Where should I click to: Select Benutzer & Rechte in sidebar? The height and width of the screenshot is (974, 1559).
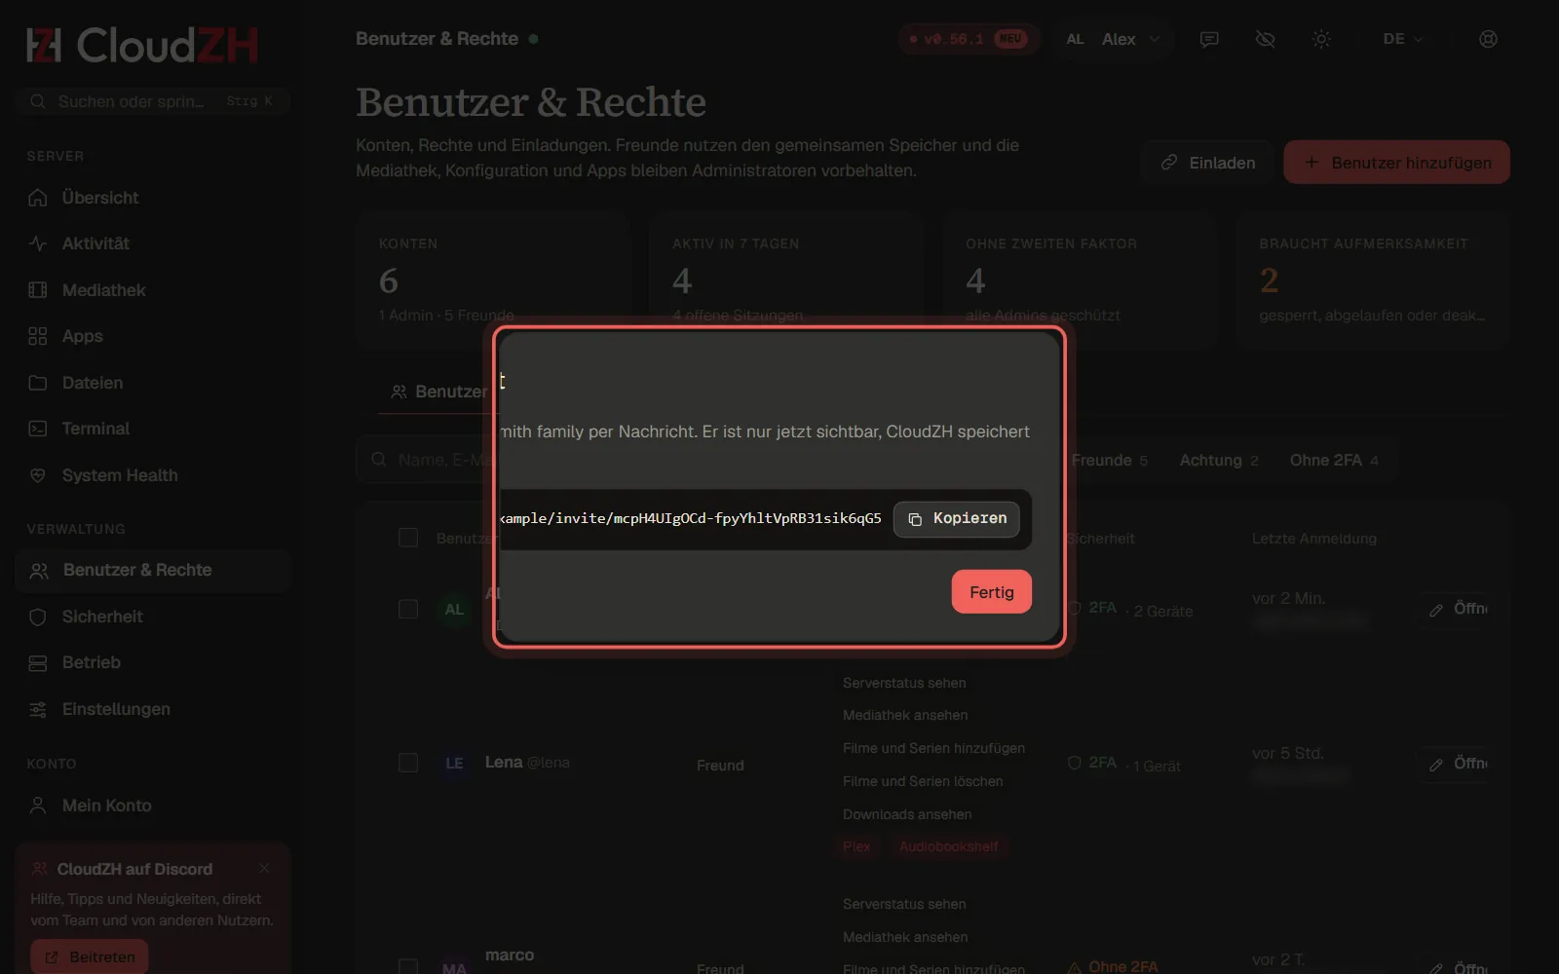click(x=153, y=570)
